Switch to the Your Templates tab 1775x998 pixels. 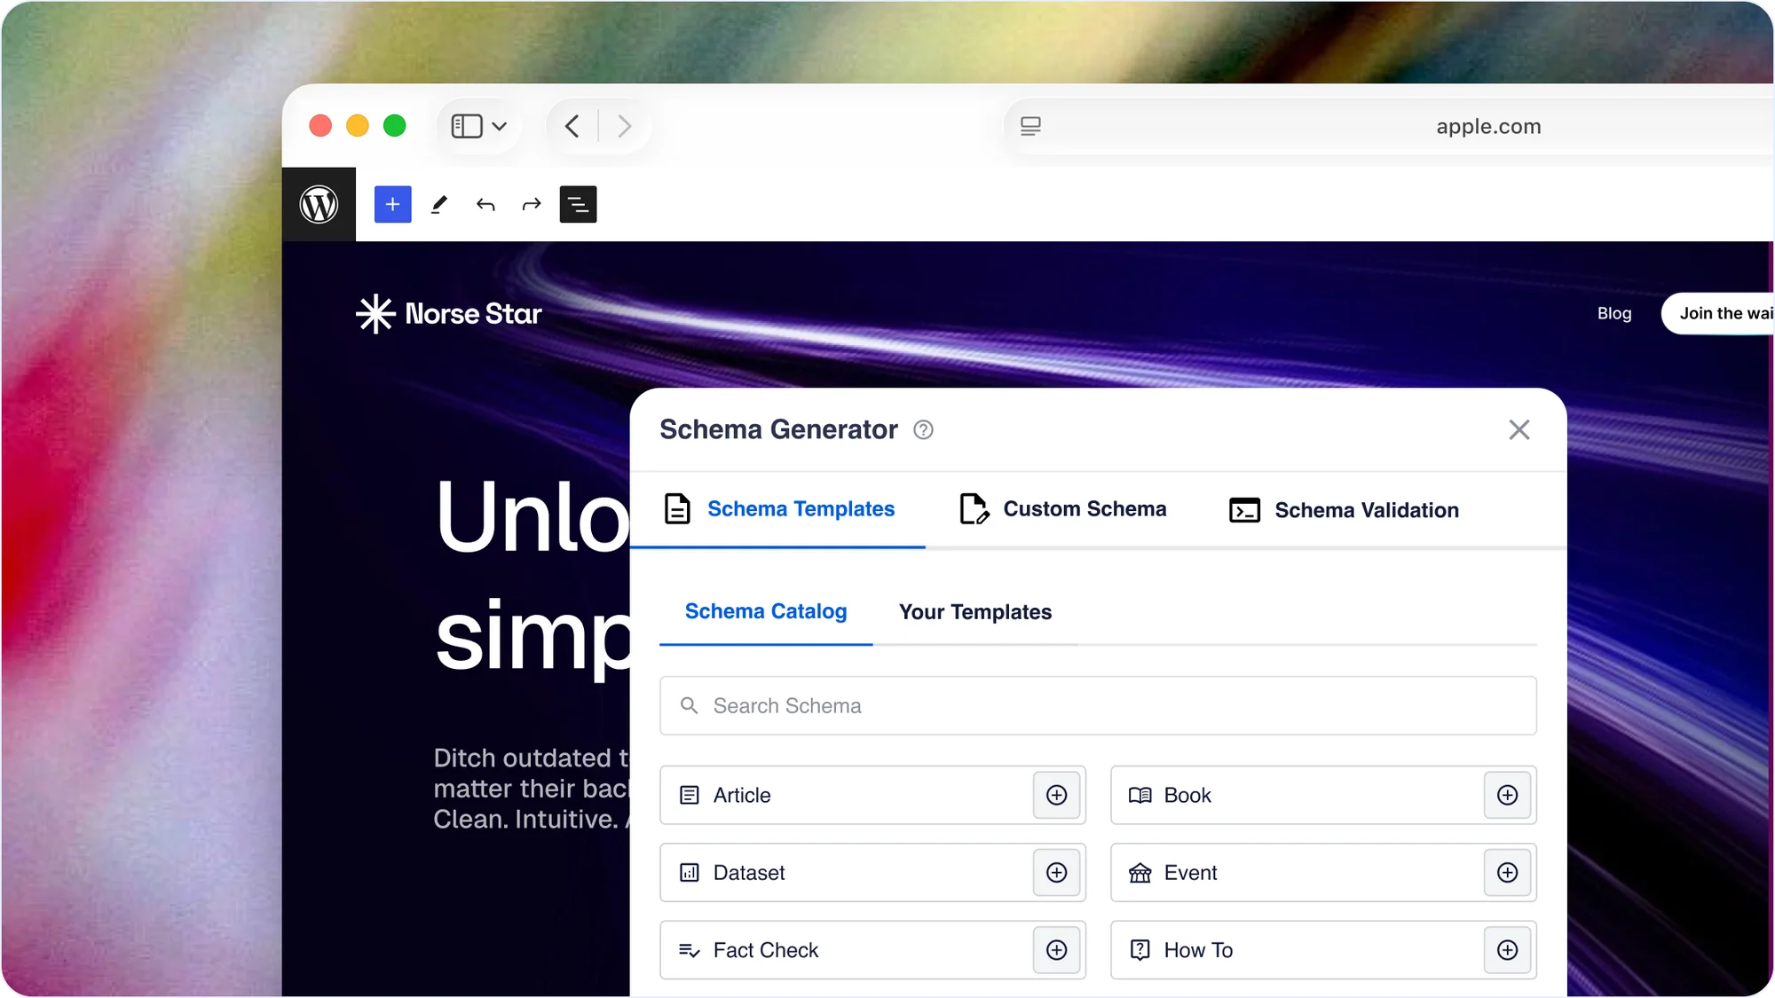[974, 612]
